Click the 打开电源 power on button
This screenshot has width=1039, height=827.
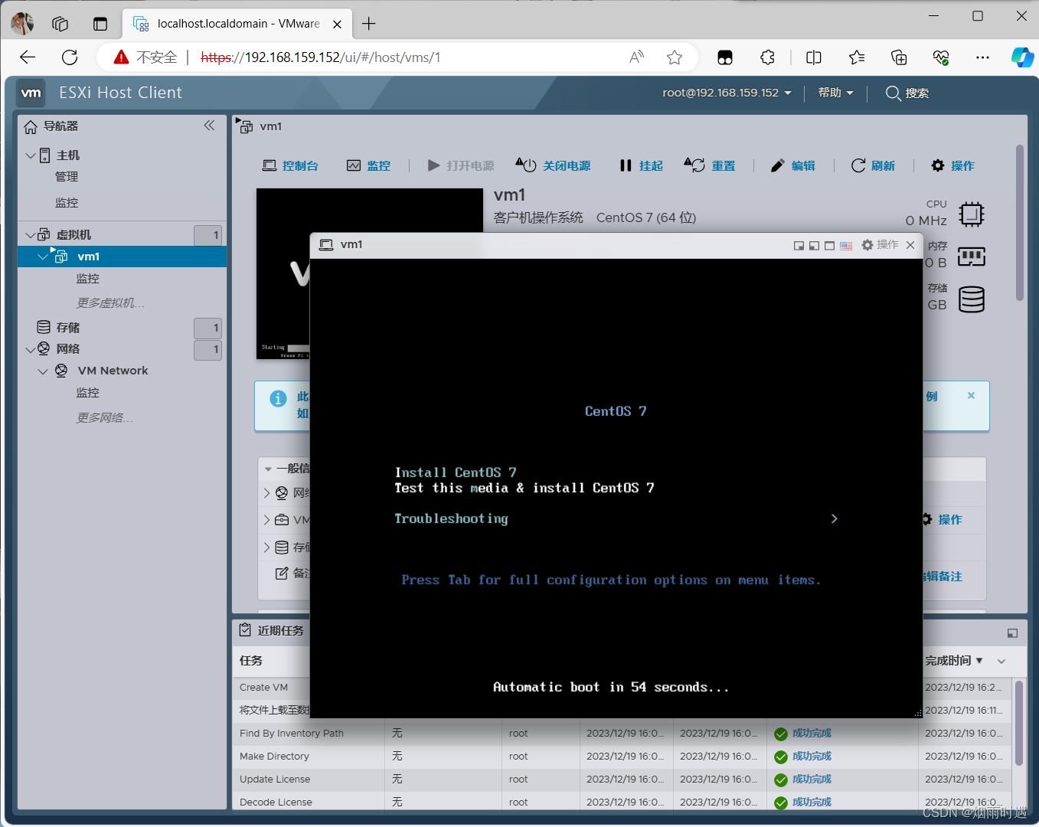tap(460, 165)
